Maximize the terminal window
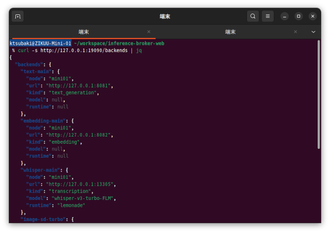This screenshot has height=233, width=330. click(x=299, y=16)
